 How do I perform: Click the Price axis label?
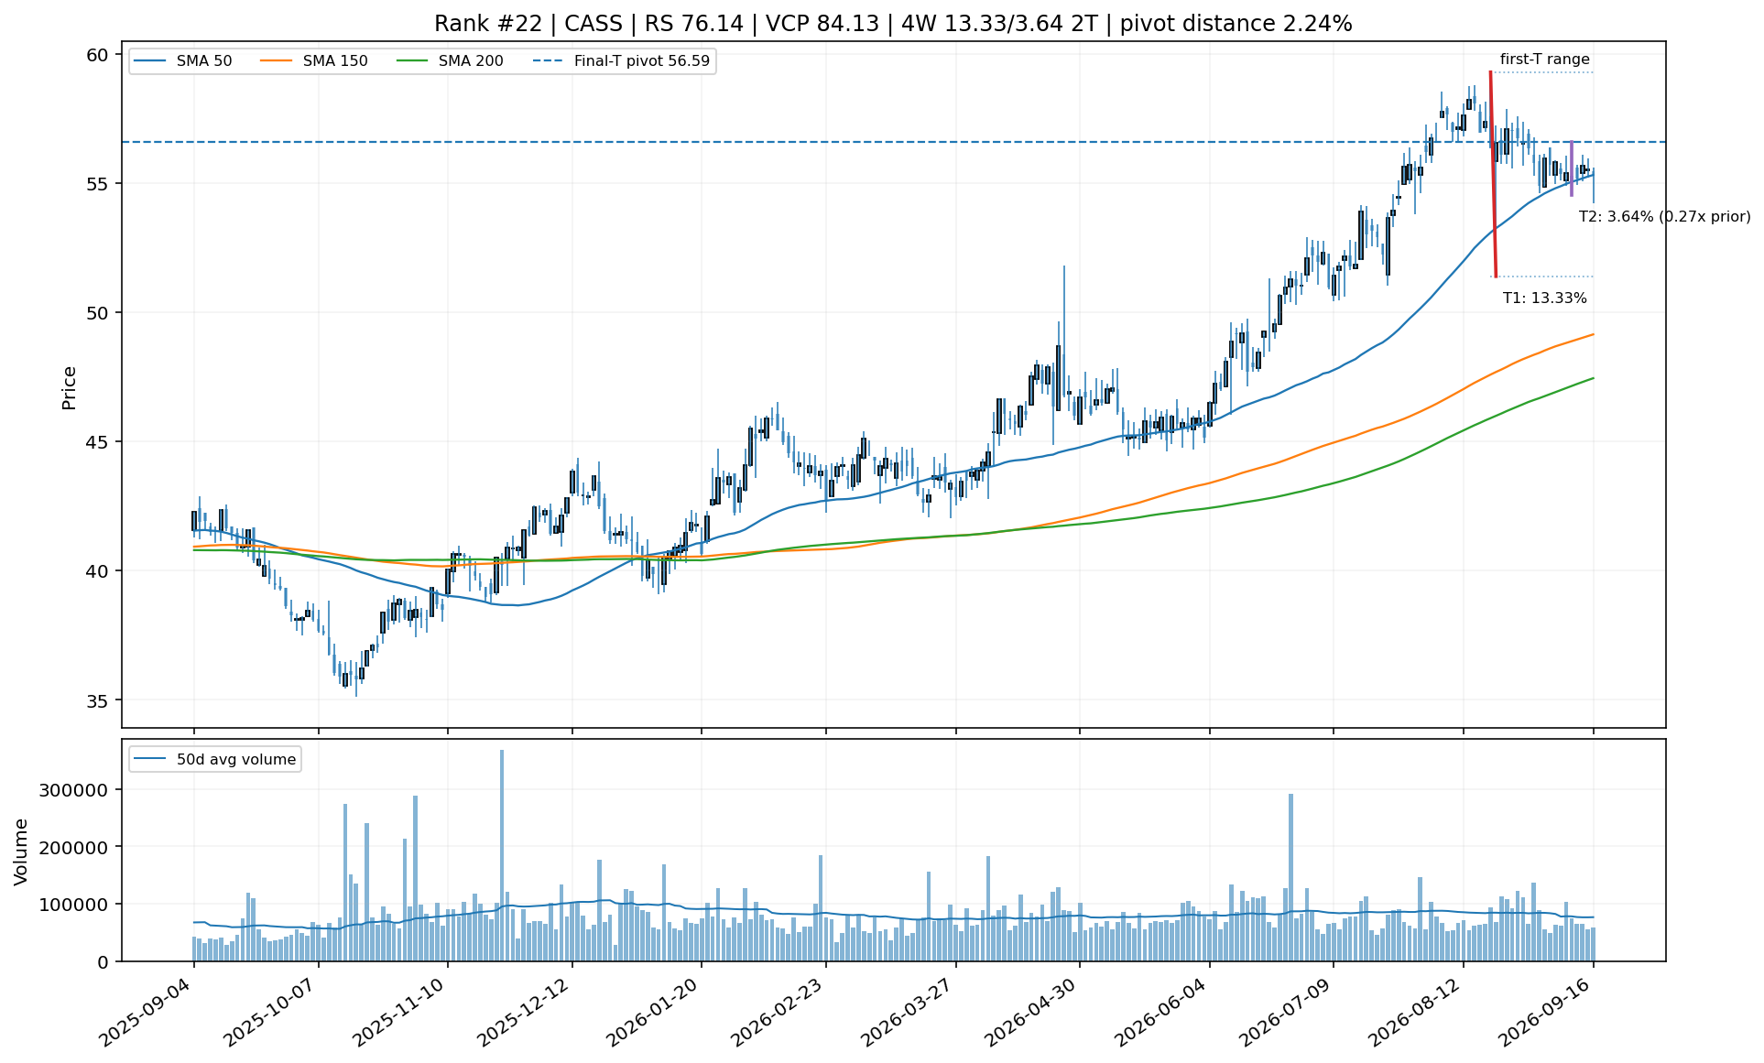click(x=69, y=388)
